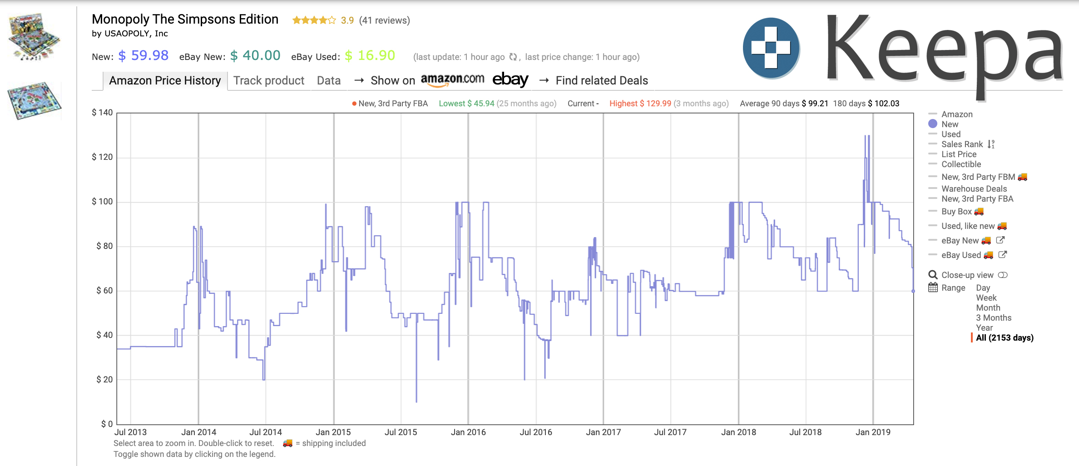Click the eBay New price $ 40.00

pos(255,55)
